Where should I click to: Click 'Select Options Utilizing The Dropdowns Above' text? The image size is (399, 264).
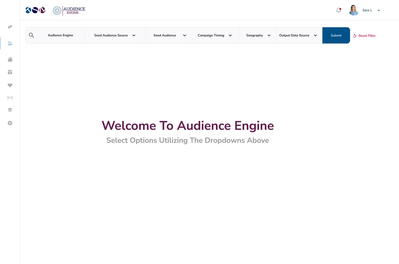[188, 140]
